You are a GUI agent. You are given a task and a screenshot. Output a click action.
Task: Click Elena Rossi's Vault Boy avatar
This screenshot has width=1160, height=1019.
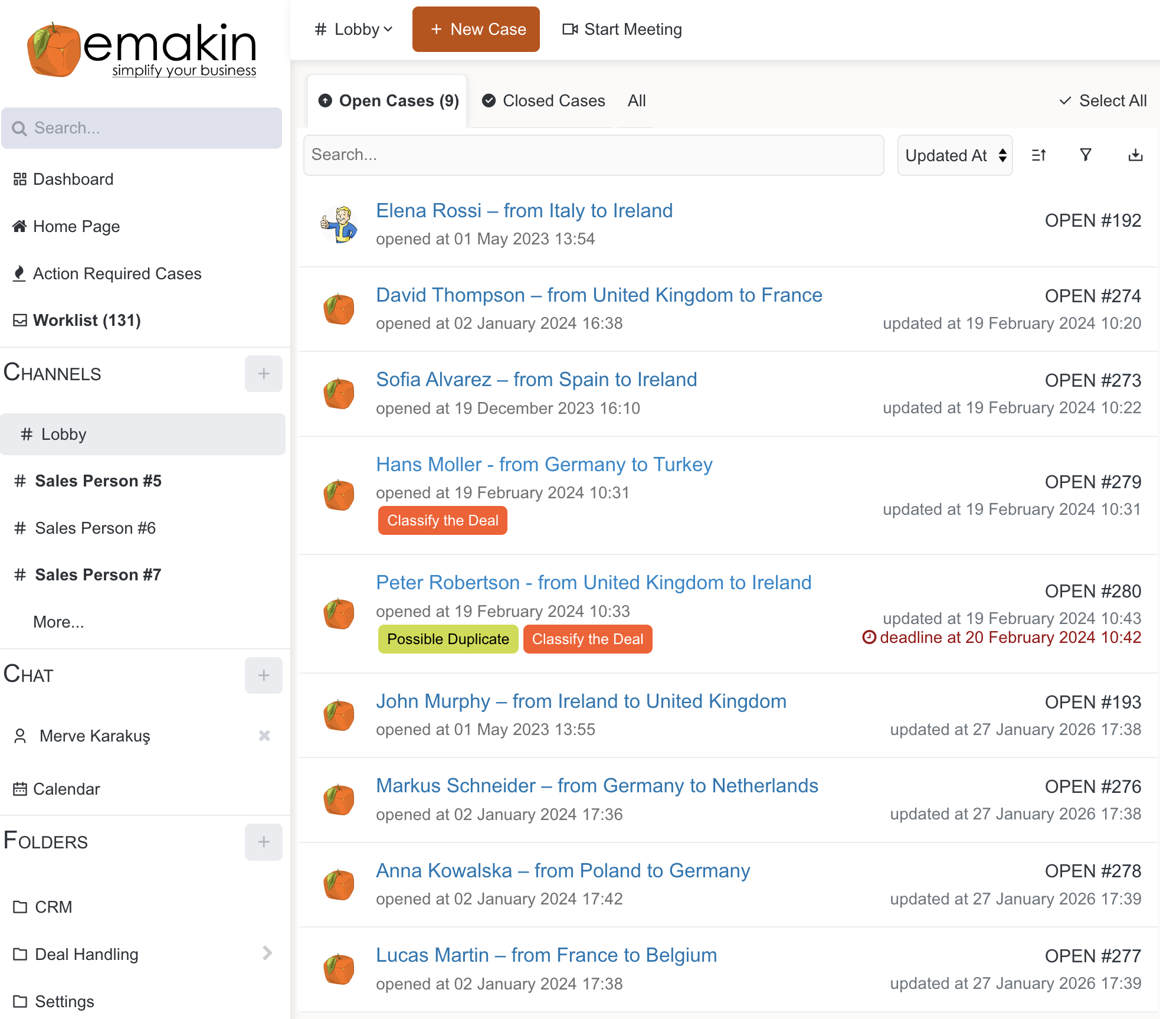(x=339, y=224)
